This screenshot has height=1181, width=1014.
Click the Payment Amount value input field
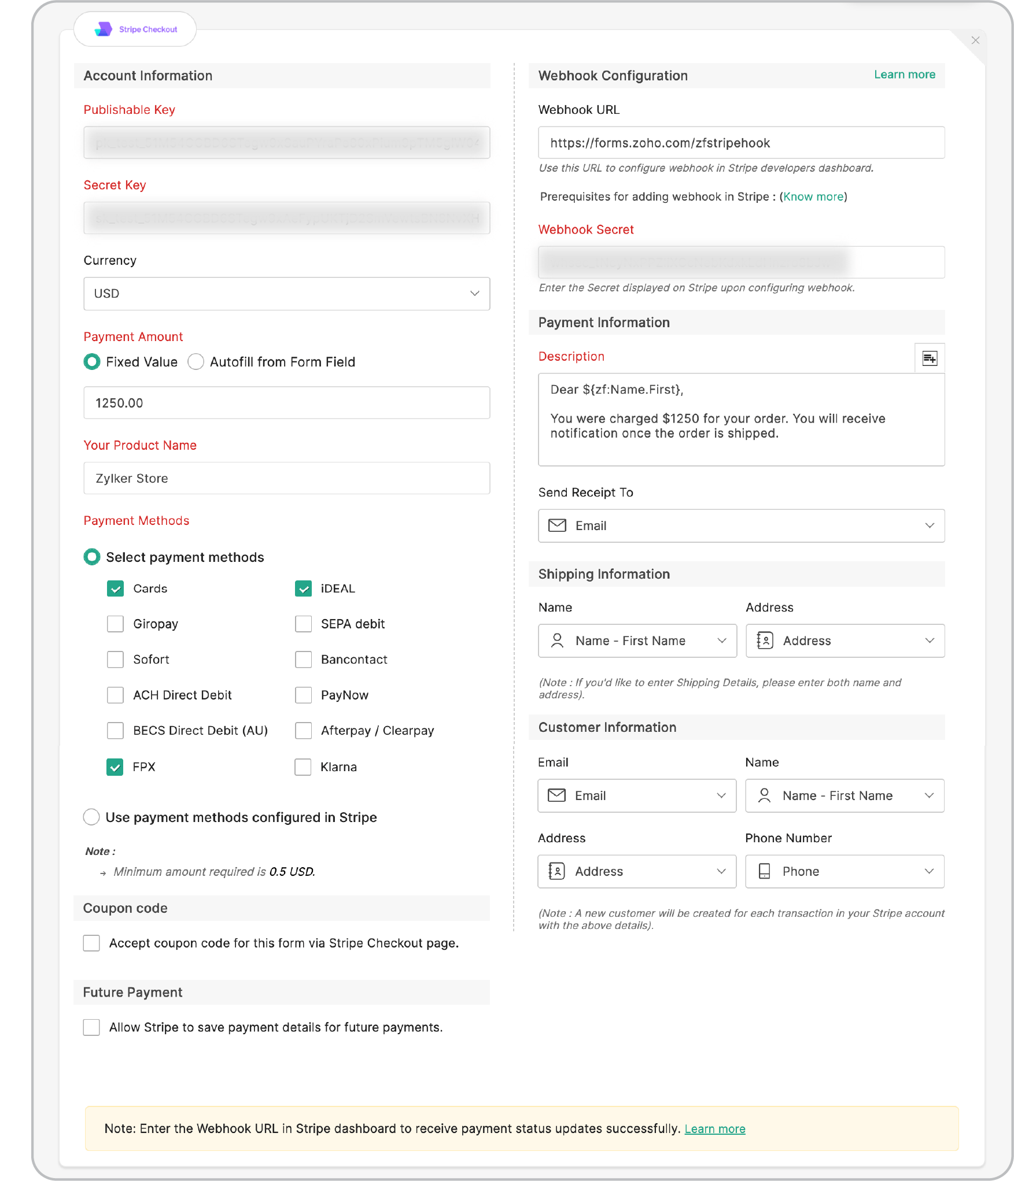point(286,402)
